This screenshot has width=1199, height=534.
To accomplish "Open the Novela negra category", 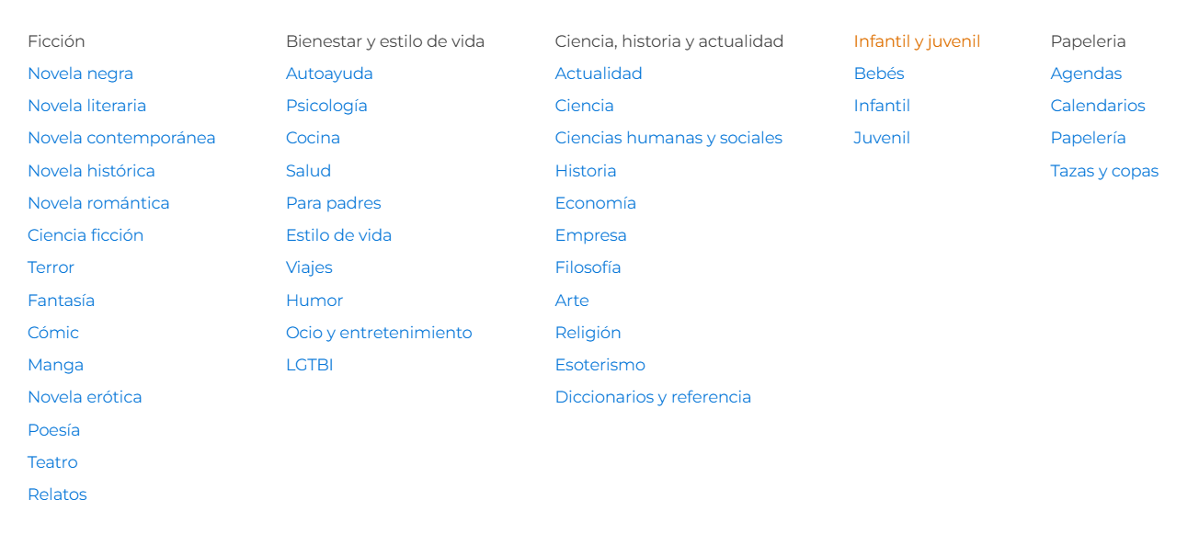I will tap(80, 74).
